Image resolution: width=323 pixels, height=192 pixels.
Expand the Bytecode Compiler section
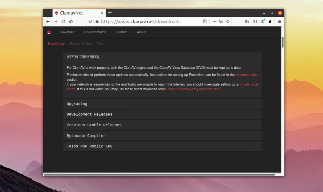pyautogui.click(x=162, y=136)
